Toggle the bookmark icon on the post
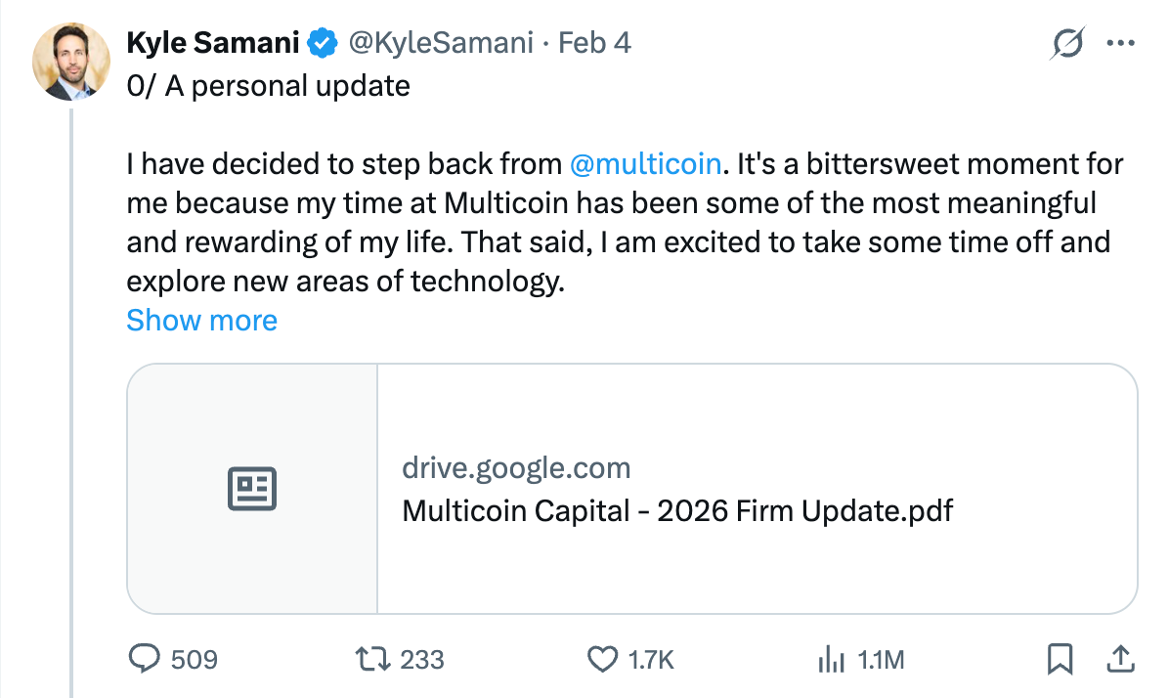 click(1060, 660)
